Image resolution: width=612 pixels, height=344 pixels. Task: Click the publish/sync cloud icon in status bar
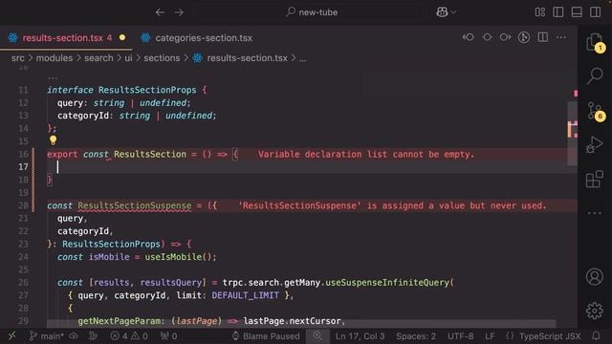(74, 335)
